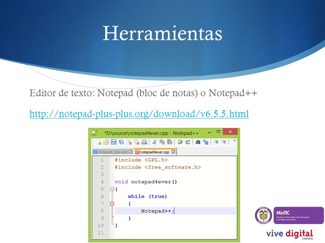Save the file with the floppy icon
Image resolution: width=325 pixels, height=243 pixels.
pyautogui.click(x=114, y=142)
